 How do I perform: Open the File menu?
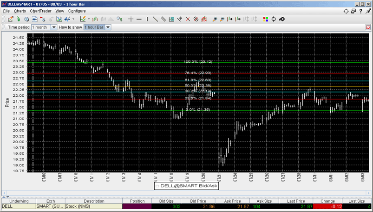(7, 11)
